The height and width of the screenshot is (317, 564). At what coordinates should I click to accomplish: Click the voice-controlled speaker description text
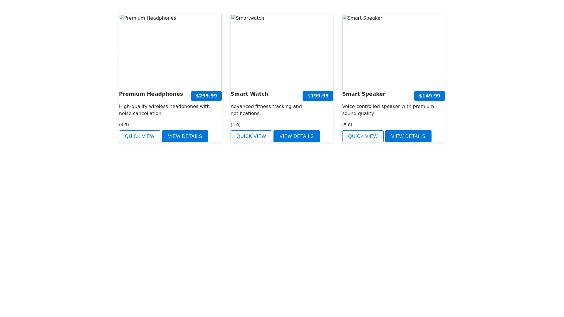click(x=388, y=110)
